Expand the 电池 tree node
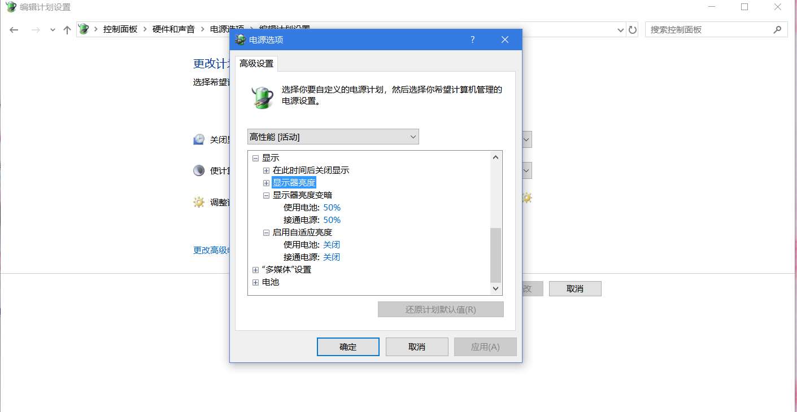This screenshot has height=412, width=797. coord(255,282)
